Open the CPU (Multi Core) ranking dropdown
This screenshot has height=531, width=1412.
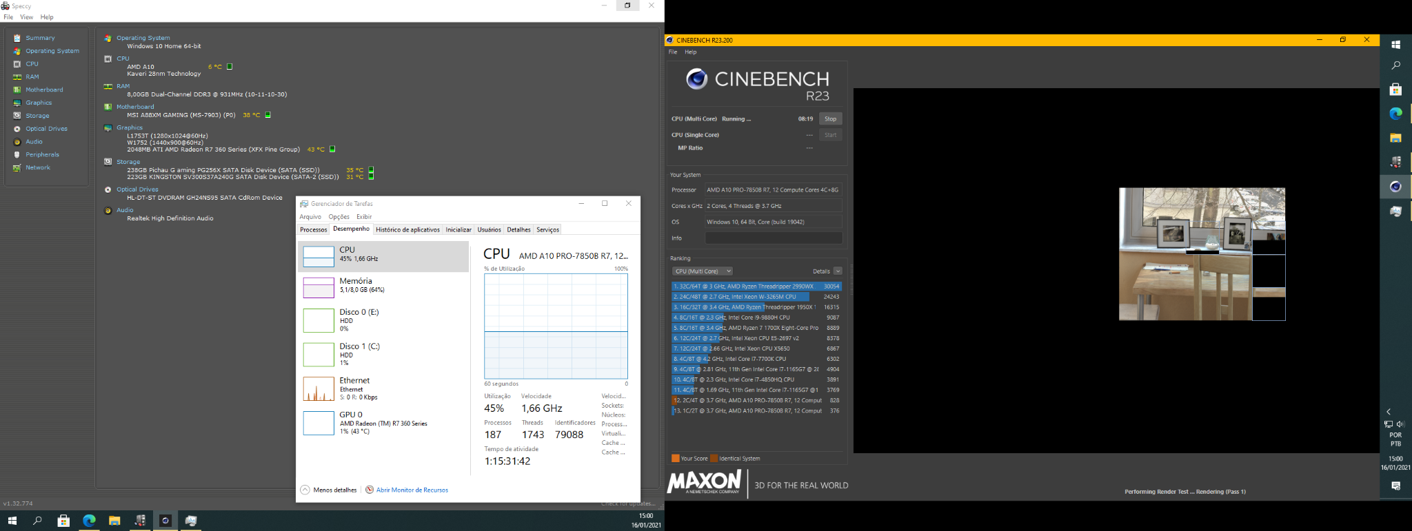[702, 271]
